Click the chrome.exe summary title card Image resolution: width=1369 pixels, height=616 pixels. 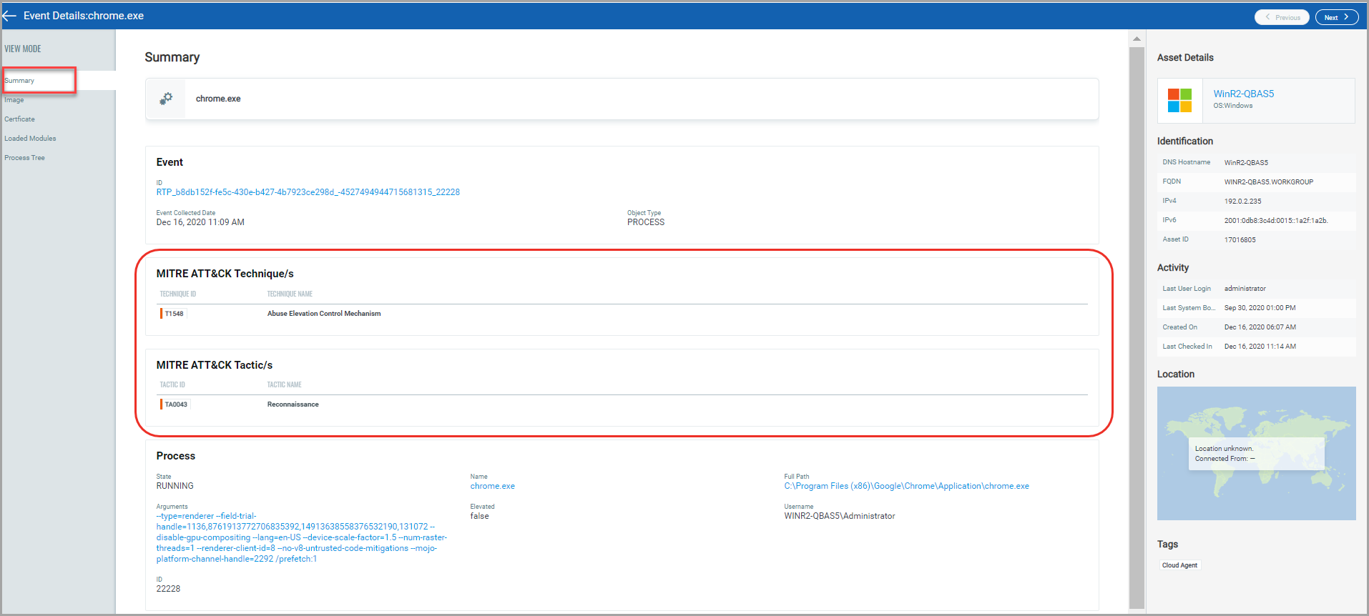622,99
